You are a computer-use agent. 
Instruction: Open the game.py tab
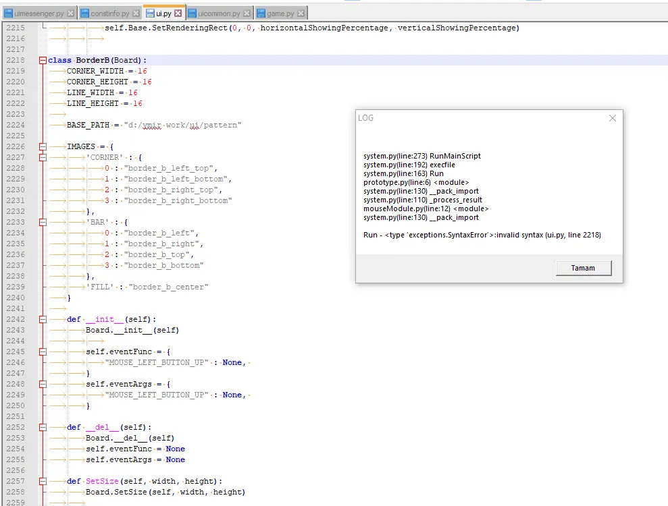point(280,13)
